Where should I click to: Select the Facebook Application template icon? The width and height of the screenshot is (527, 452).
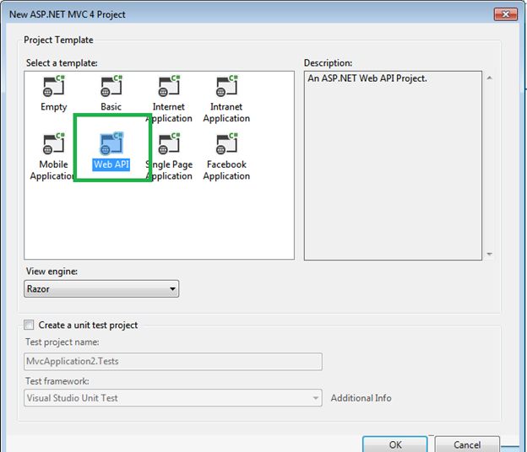(226, 144)
